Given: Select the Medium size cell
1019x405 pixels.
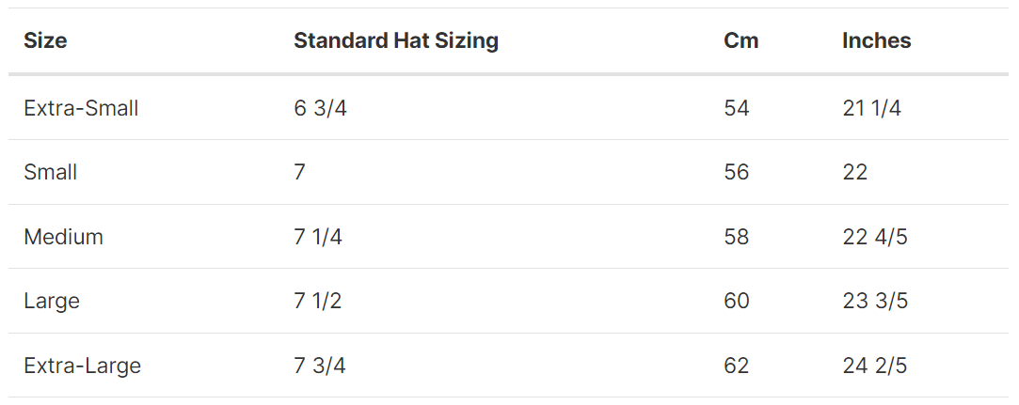Looking at the screenshot, I should coord(64,237).
